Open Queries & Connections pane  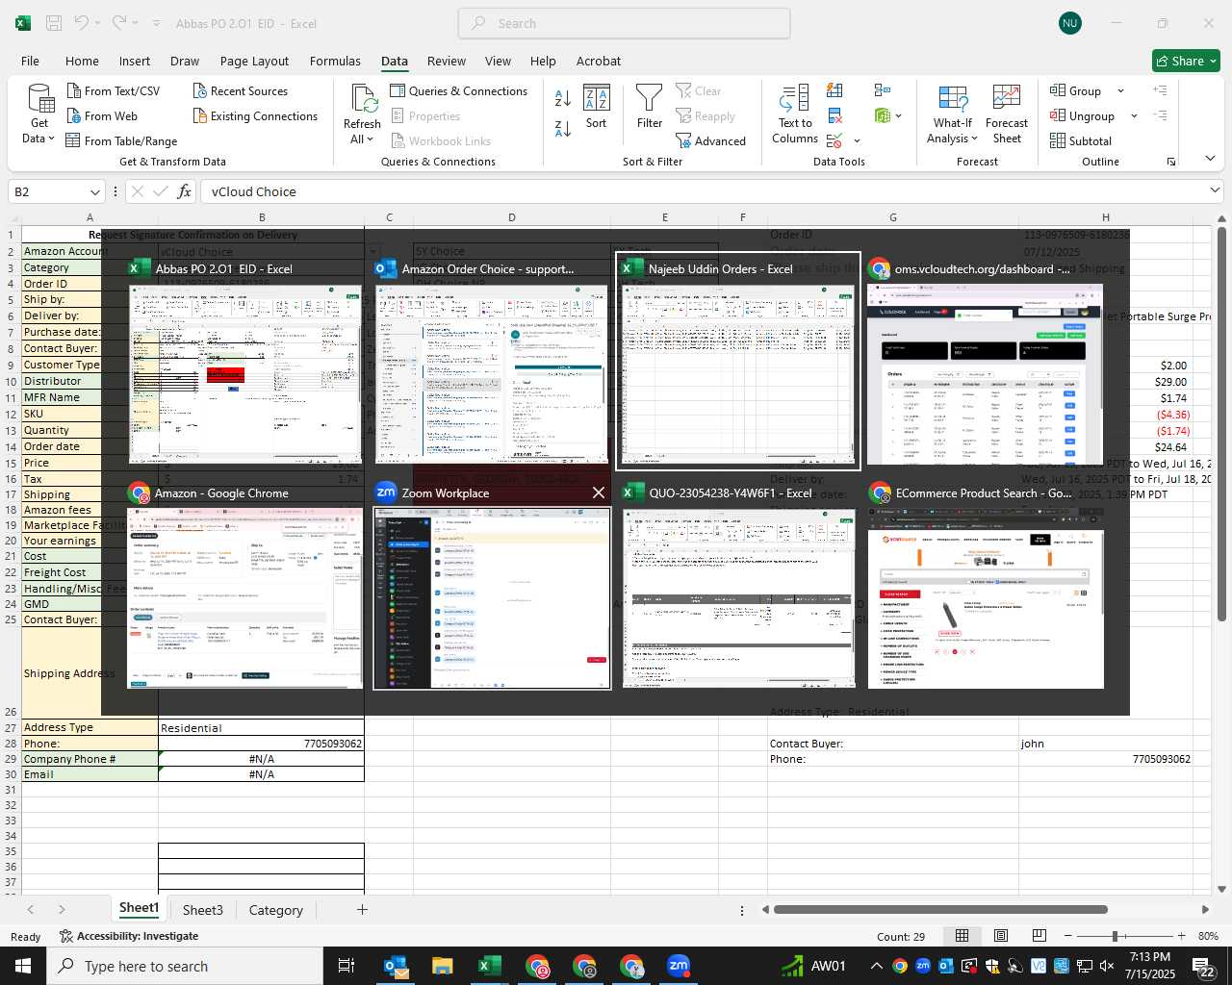click(459, 90)
